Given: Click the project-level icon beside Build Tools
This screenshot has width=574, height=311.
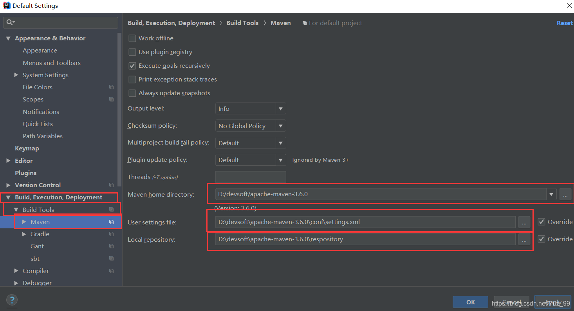Looking at the screenshot, I should 111,210.
